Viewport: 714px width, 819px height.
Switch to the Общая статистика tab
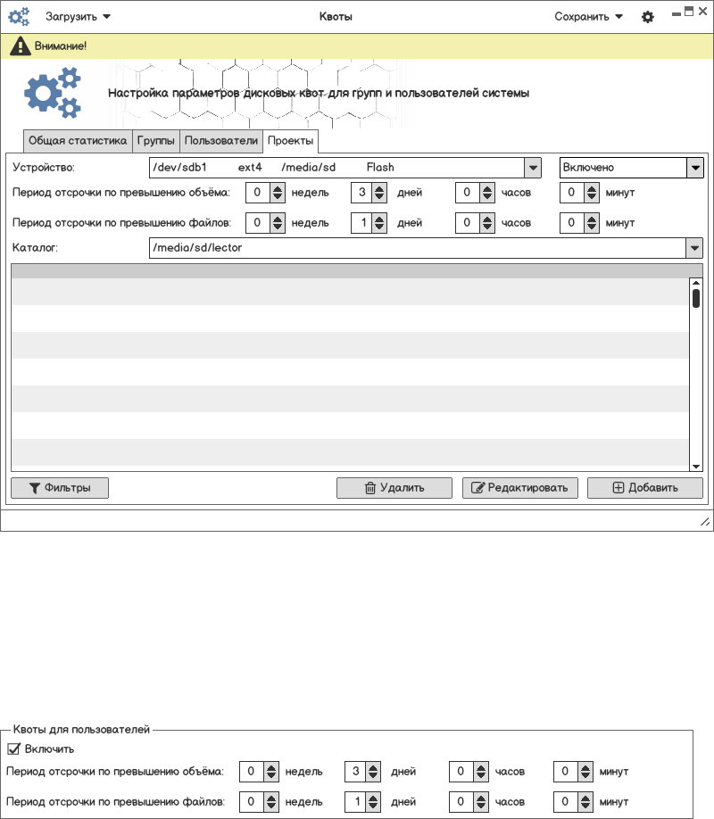coord(78,141)
